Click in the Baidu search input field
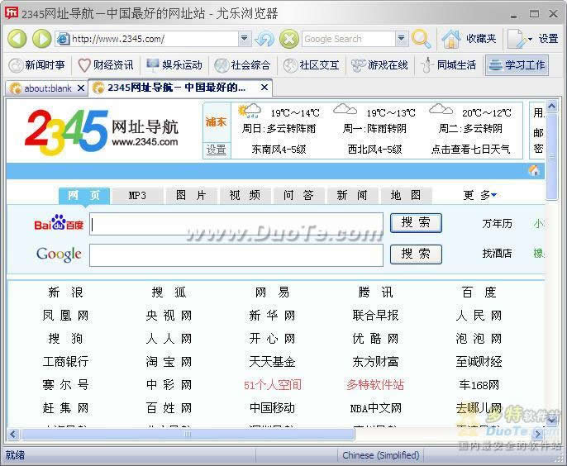 (236, 224)
